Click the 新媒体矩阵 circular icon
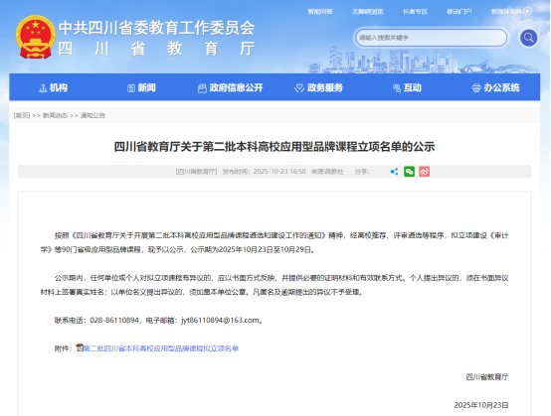 click(x=527, y=12)
